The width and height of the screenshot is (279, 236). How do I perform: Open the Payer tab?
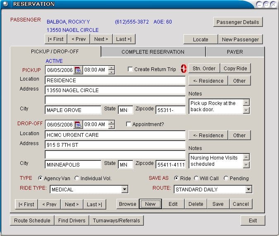pos(235,52)
